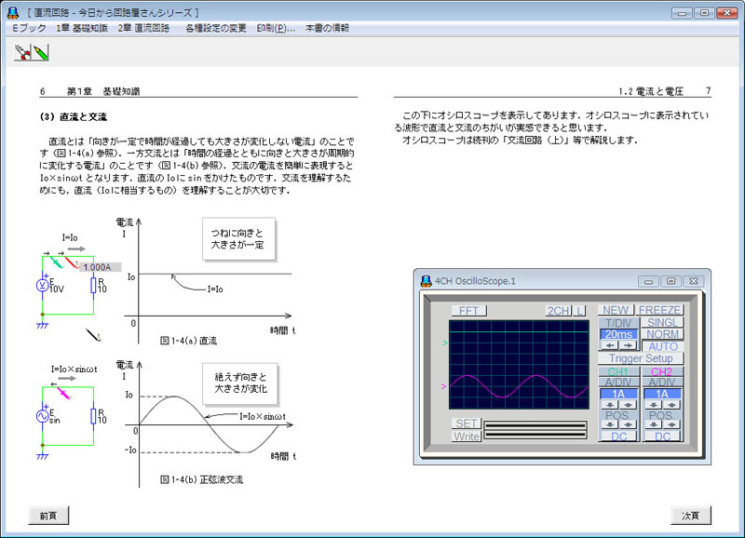The width and height of the screenshot is (745, 538).
Task: Click the NEW button on the oscilloscope
Action: [x=616, y=310]
